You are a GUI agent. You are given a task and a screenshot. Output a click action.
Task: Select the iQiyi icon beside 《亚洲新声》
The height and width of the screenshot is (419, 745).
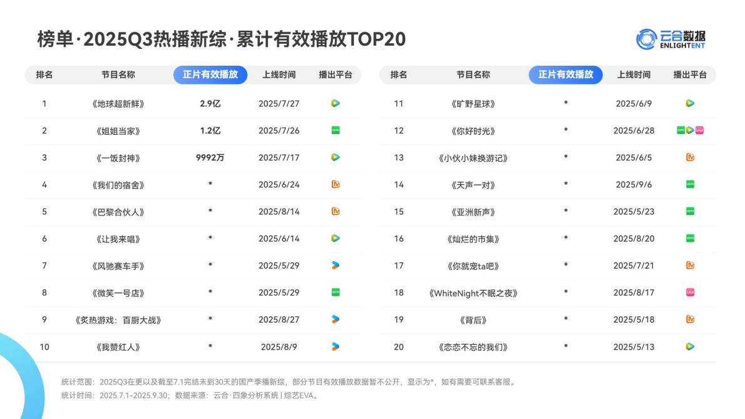click(691, 211)
